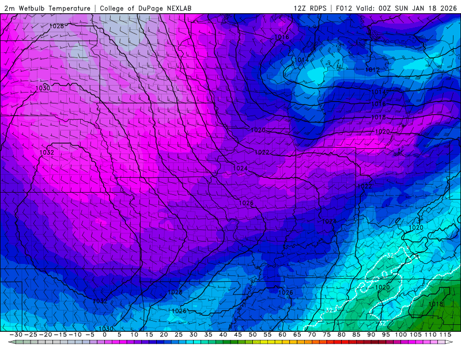Viewport: 461px width, 345px height.
Task: Click the 1012 isobar label
Action: coord(372,70)
